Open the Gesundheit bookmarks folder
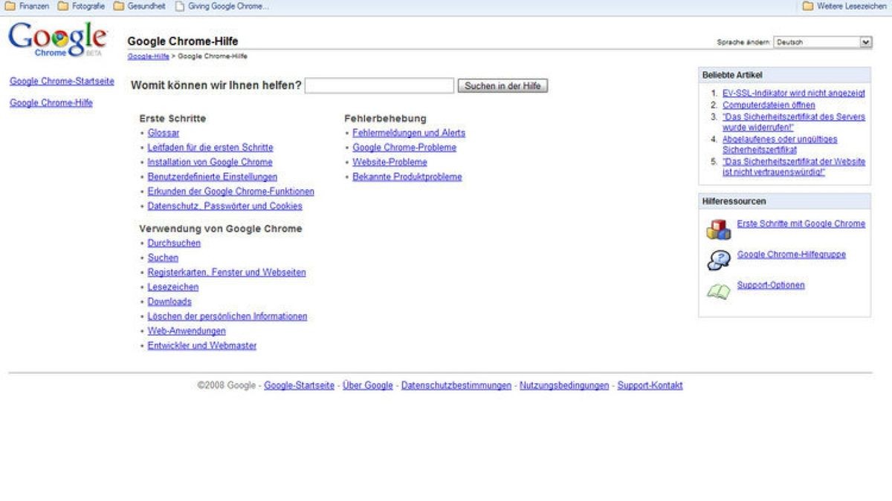The height and width of the screenshot is (501, 892). pyautogui.click(x=141, y=6)
